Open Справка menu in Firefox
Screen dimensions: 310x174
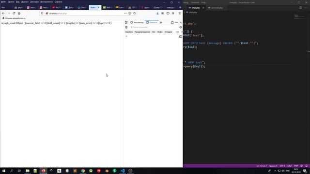tap(58, 2)
